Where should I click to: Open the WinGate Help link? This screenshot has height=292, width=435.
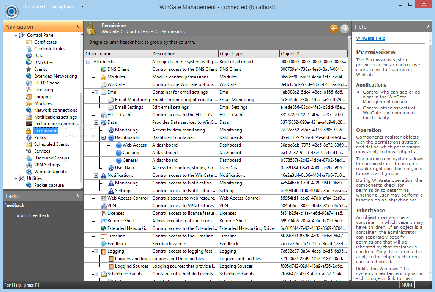(370, 38)
